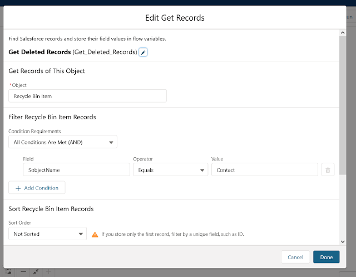Click the scrollbar up arrow in the dialog
This screenshot has width=356, height=277.
343,33
